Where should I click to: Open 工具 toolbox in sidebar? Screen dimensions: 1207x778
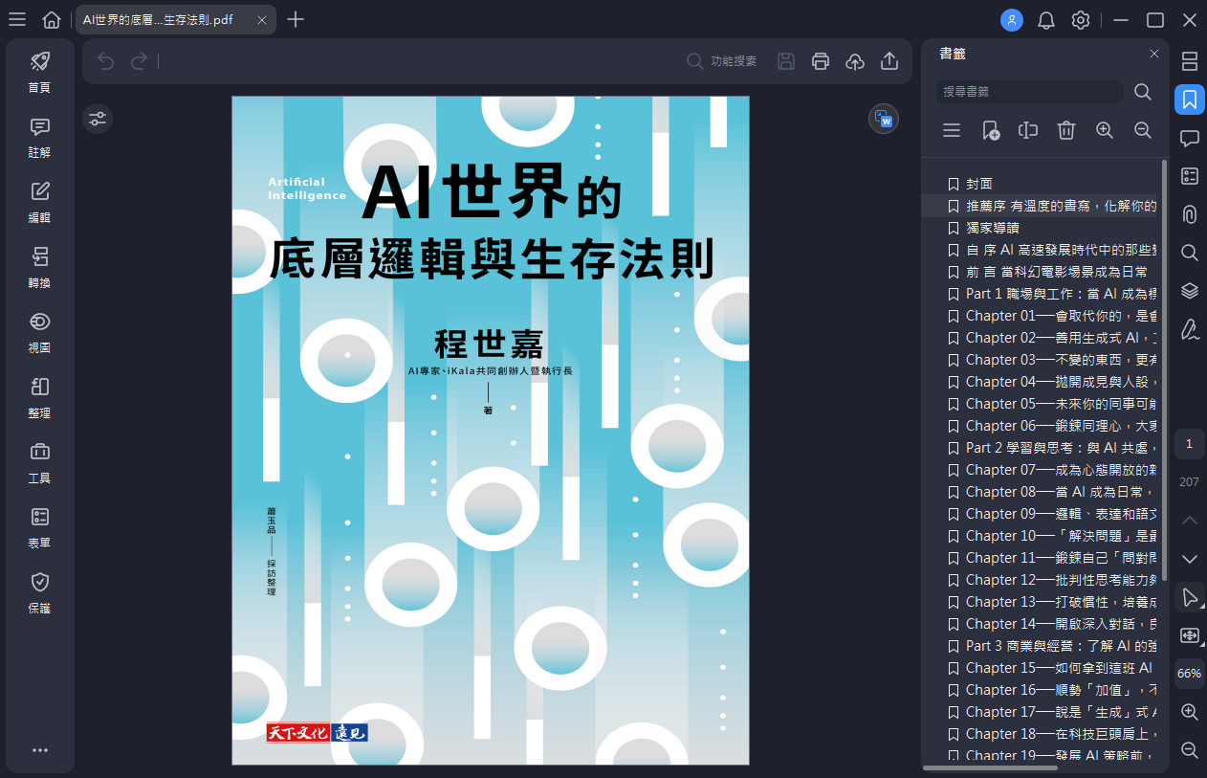click(x=39, y=463)
